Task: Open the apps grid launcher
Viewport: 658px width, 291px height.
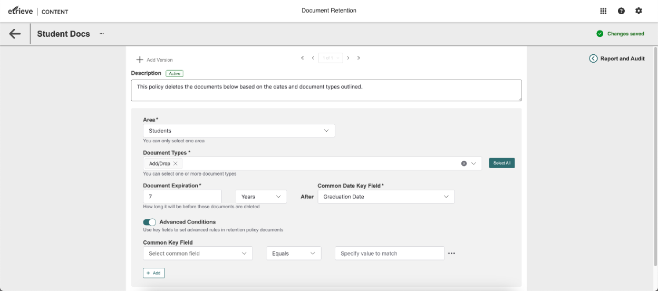Action: point(603,11)
